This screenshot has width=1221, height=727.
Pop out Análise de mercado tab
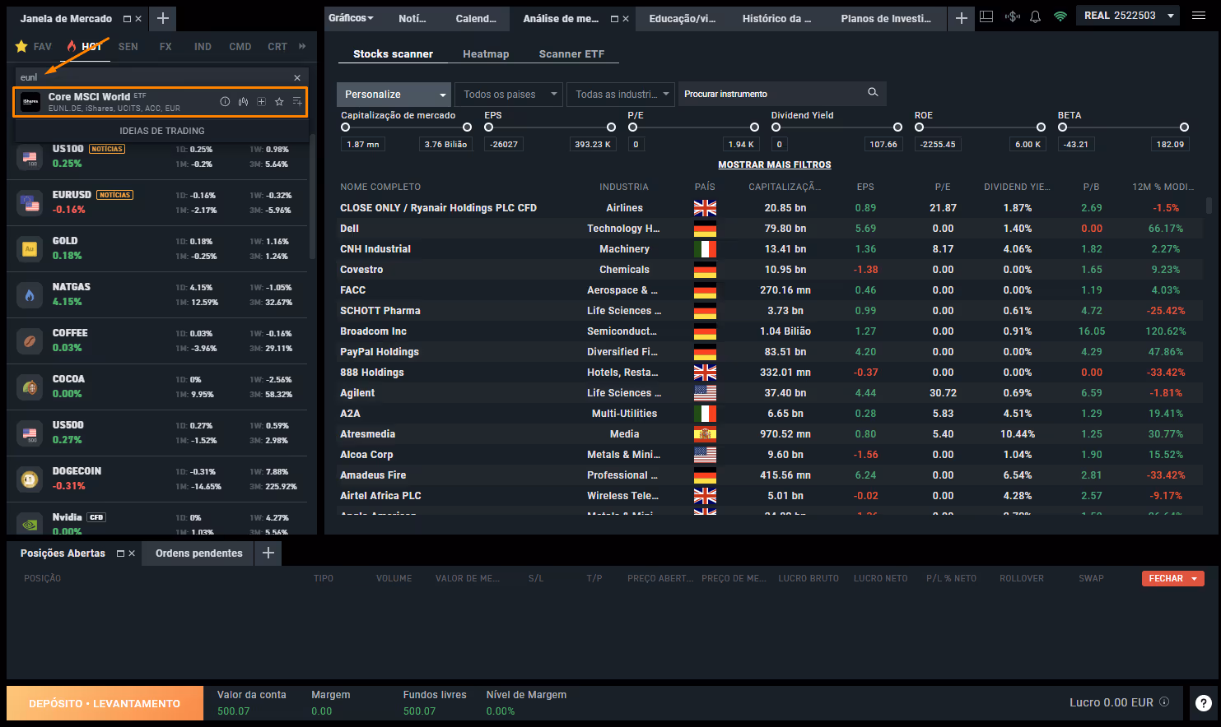coord(614,19)
